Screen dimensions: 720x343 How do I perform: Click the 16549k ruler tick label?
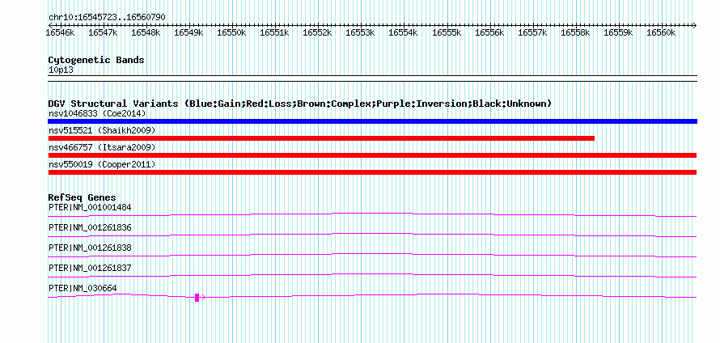click(188, 32)
